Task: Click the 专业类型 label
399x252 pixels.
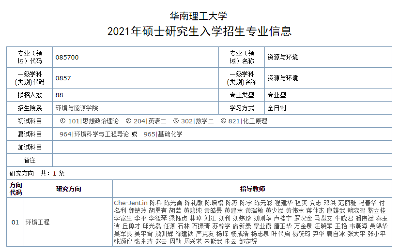Action: [242, 95]
